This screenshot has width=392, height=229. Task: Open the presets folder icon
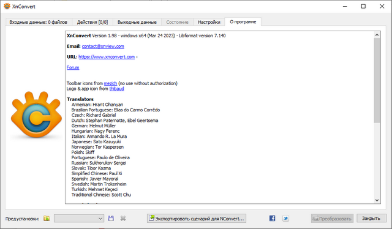[x=47, y=218]
